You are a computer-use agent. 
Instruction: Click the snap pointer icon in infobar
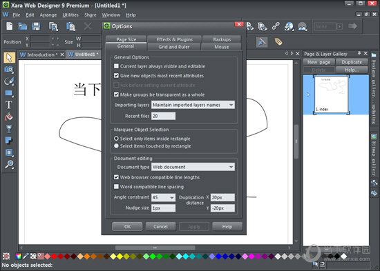[262, 42]
